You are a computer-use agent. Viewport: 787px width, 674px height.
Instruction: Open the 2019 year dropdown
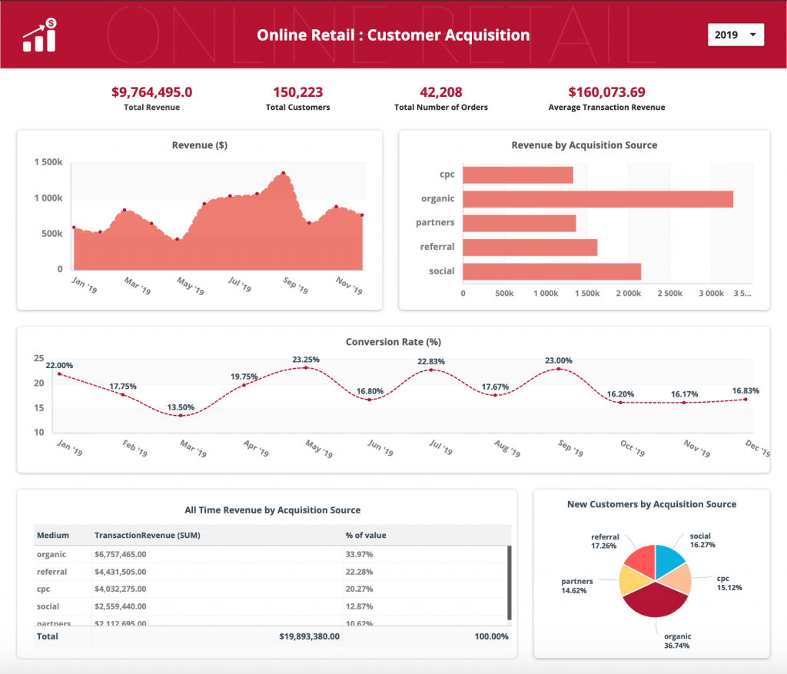pyautogui.click(x=736, y=35)
